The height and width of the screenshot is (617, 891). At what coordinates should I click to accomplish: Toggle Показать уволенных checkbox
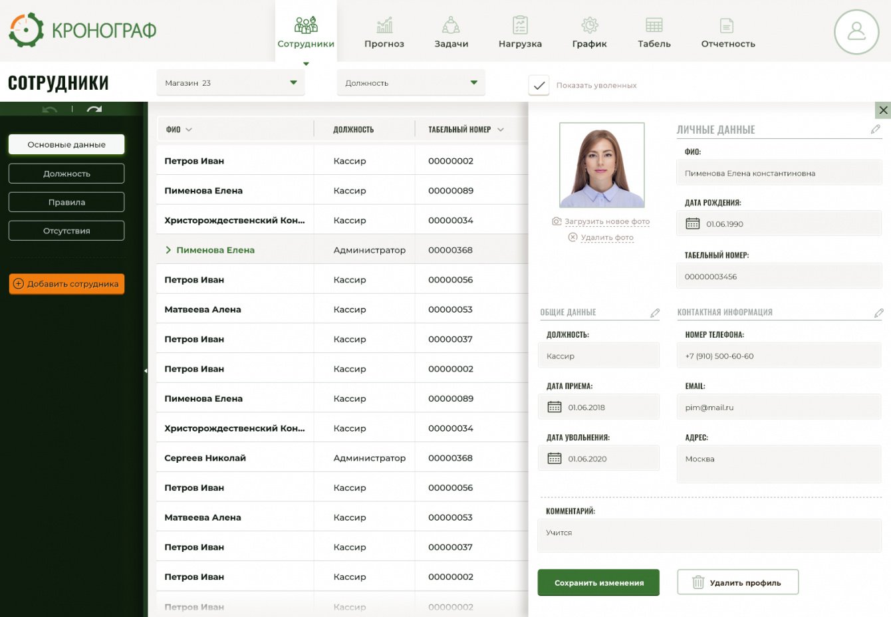(539, 85)
